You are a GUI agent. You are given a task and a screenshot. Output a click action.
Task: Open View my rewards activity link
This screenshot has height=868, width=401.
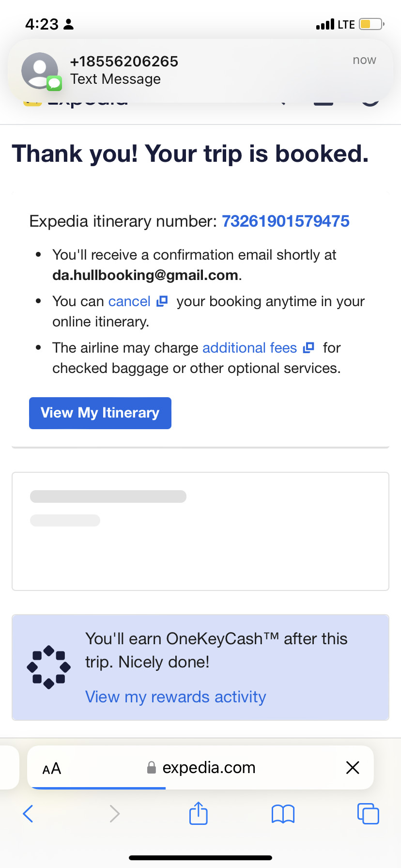tap(176, 697)
